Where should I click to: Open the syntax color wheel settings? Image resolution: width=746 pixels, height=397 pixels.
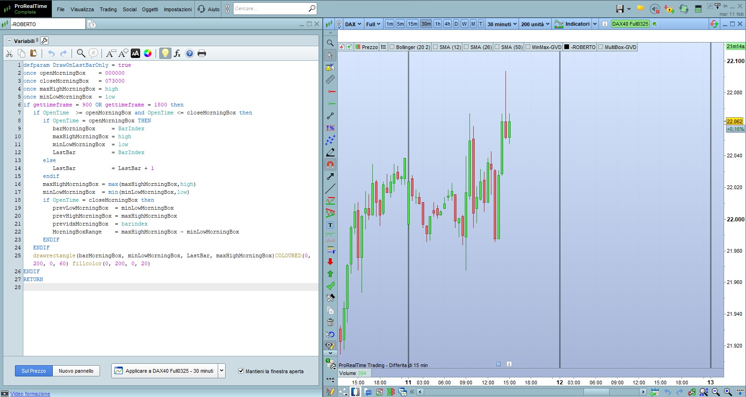[x=148, y=53]
